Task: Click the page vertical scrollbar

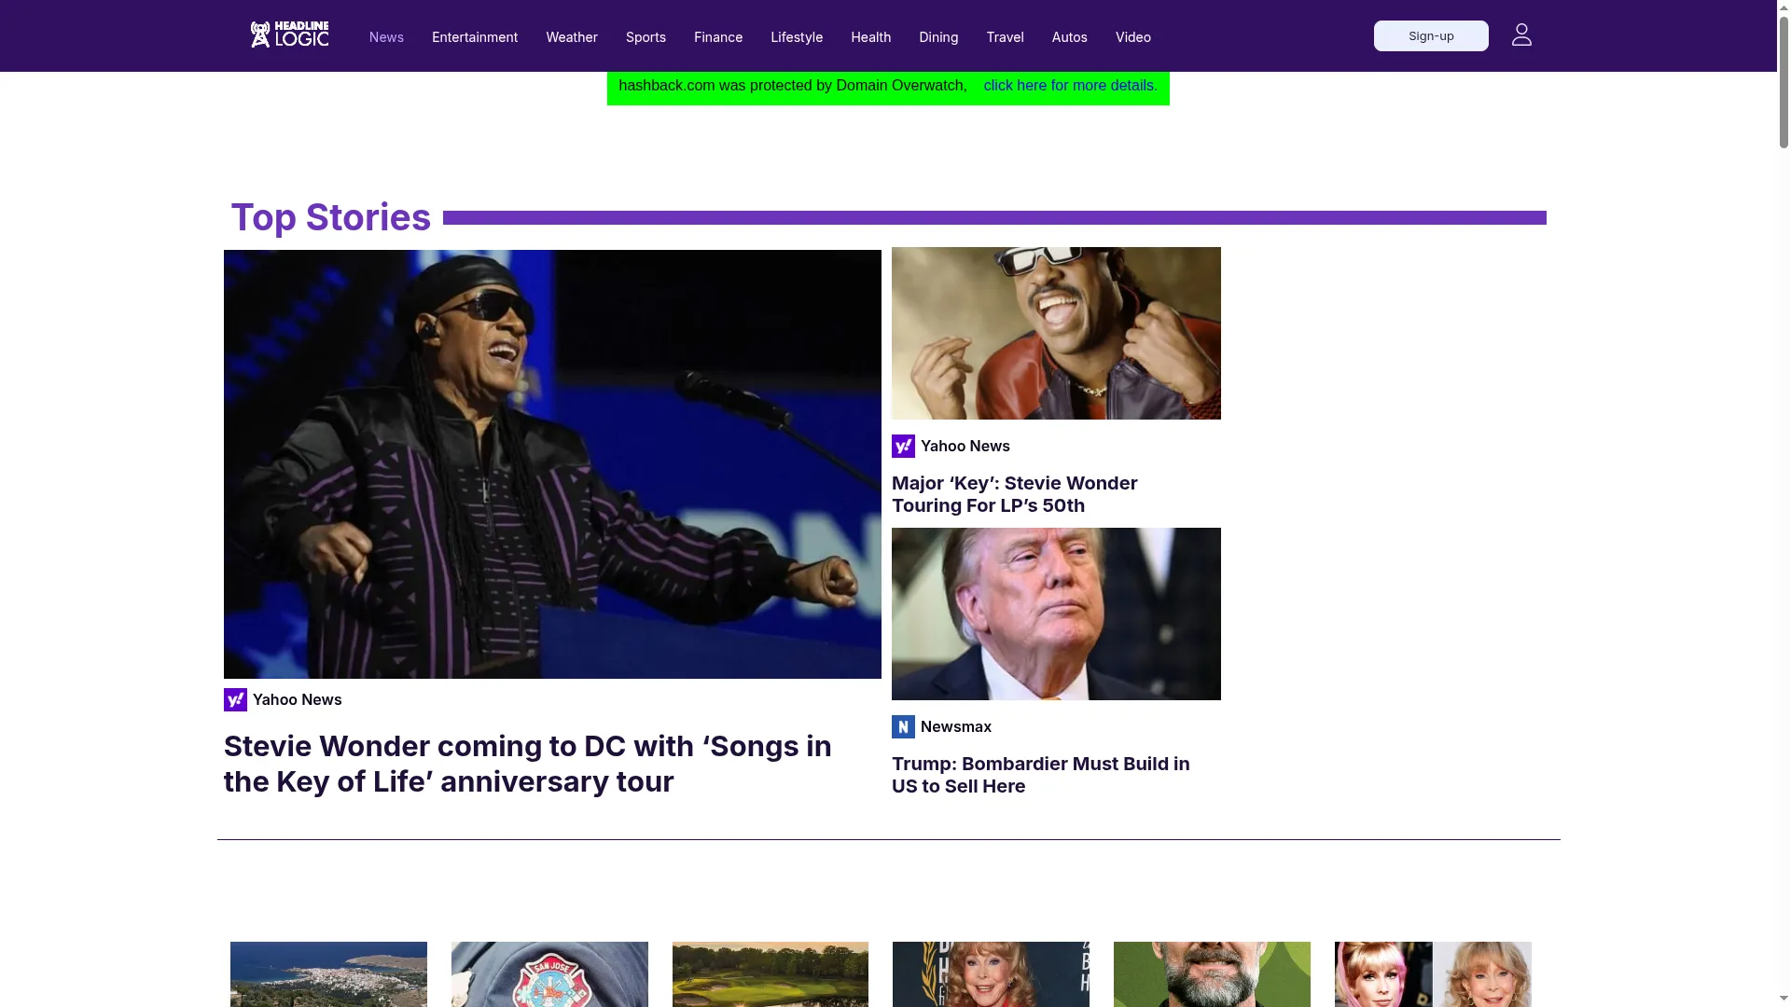Action: (x=1784, y=82)
